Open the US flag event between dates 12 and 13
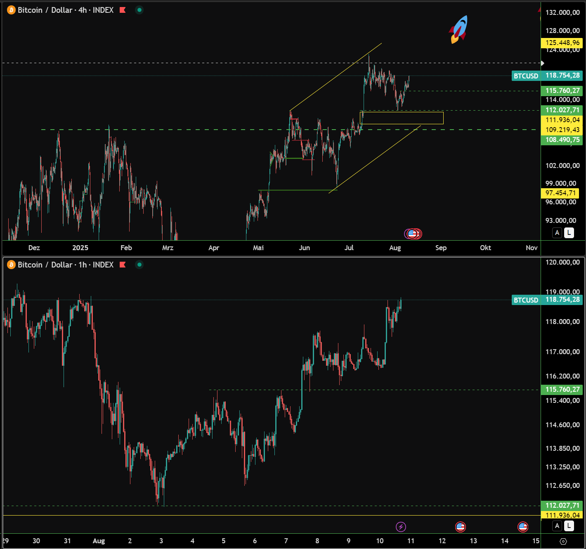The image size is (586, 549). coord(460,527)
